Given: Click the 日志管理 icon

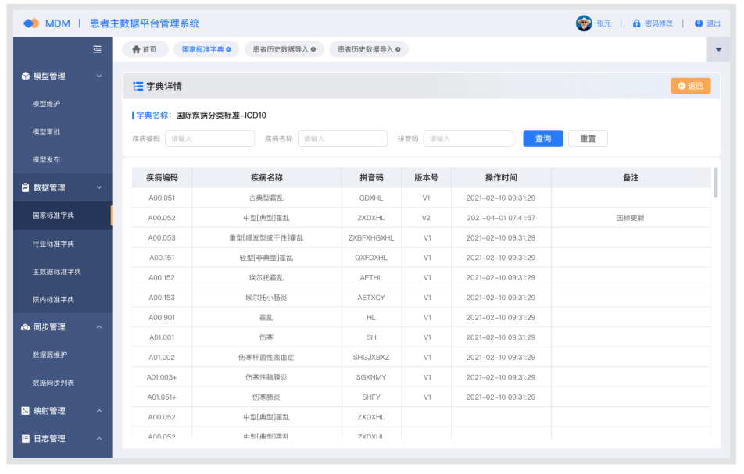Looking at the screenshot, I should [26, 438].
